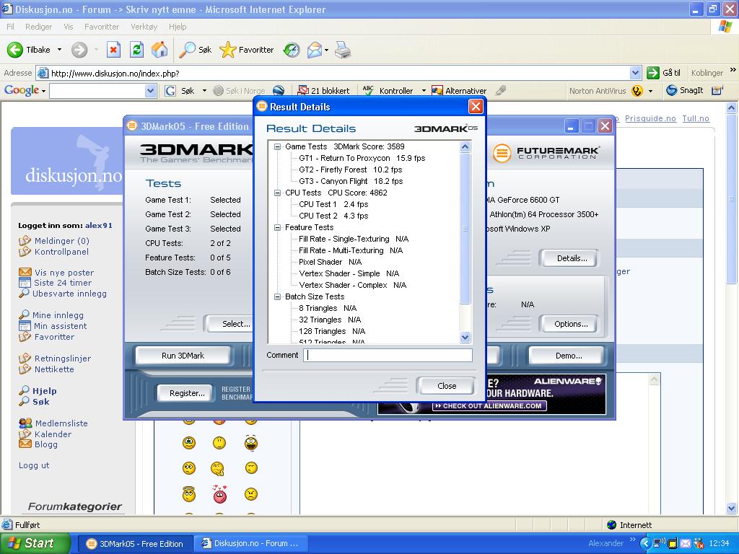739x554 pixels.
Task: Open the History clock icon
Action: (x=292, y=50)
